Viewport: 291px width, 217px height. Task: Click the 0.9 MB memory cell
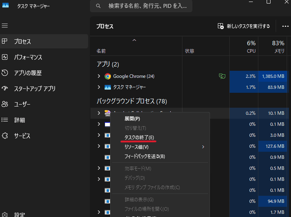273,157
